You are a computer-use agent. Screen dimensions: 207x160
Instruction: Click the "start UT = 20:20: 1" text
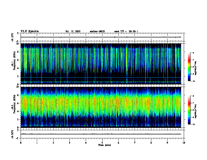click(126, 31)
